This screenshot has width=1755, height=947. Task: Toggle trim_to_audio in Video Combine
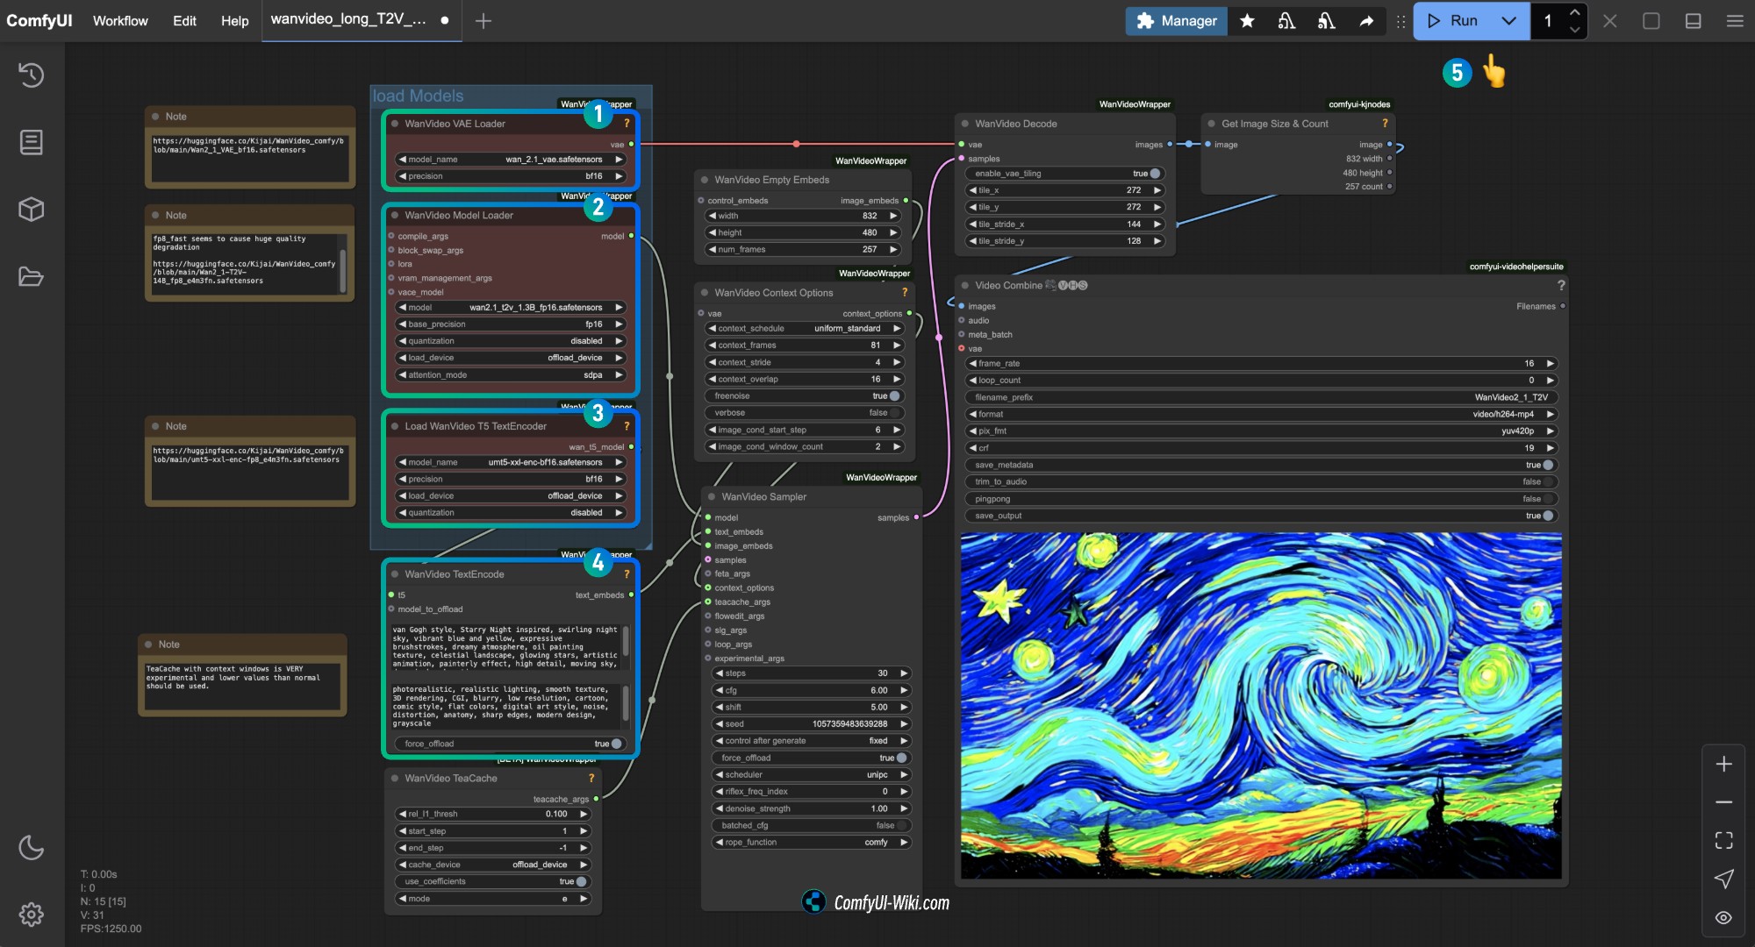1261,481
